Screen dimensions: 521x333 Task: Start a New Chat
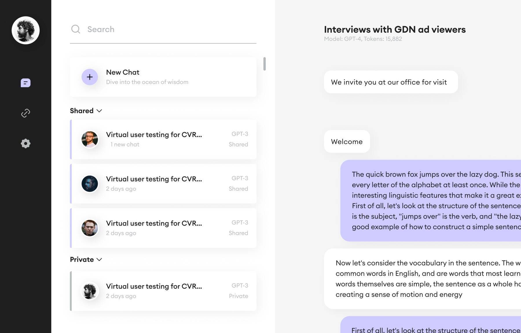(x=164, y=77)
